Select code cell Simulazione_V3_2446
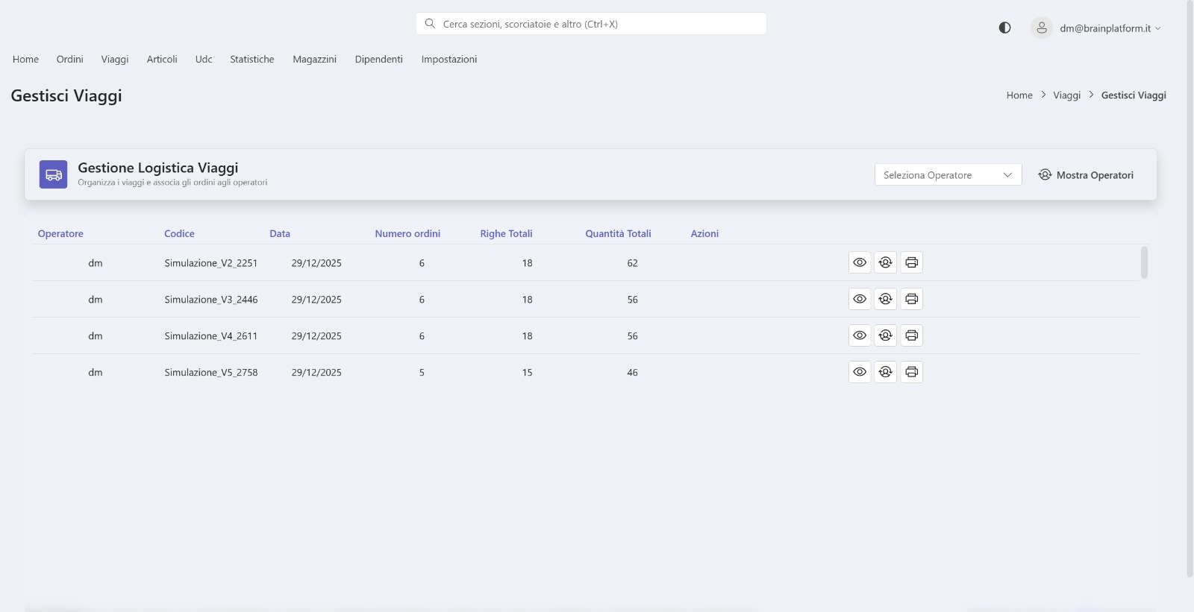This screenshot has height=612, width=1194. coord(211,300)
